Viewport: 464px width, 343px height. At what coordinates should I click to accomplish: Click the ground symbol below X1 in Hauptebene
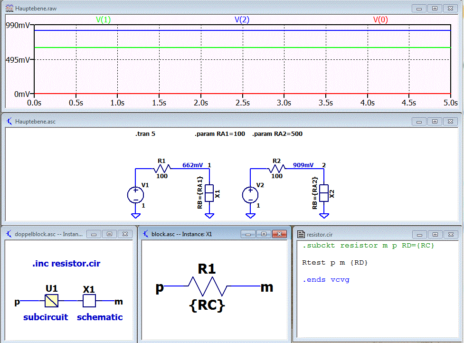[209, 216]
